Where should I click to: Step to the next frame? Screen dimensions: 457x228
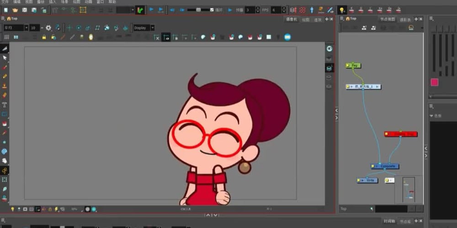click(182, 10)
